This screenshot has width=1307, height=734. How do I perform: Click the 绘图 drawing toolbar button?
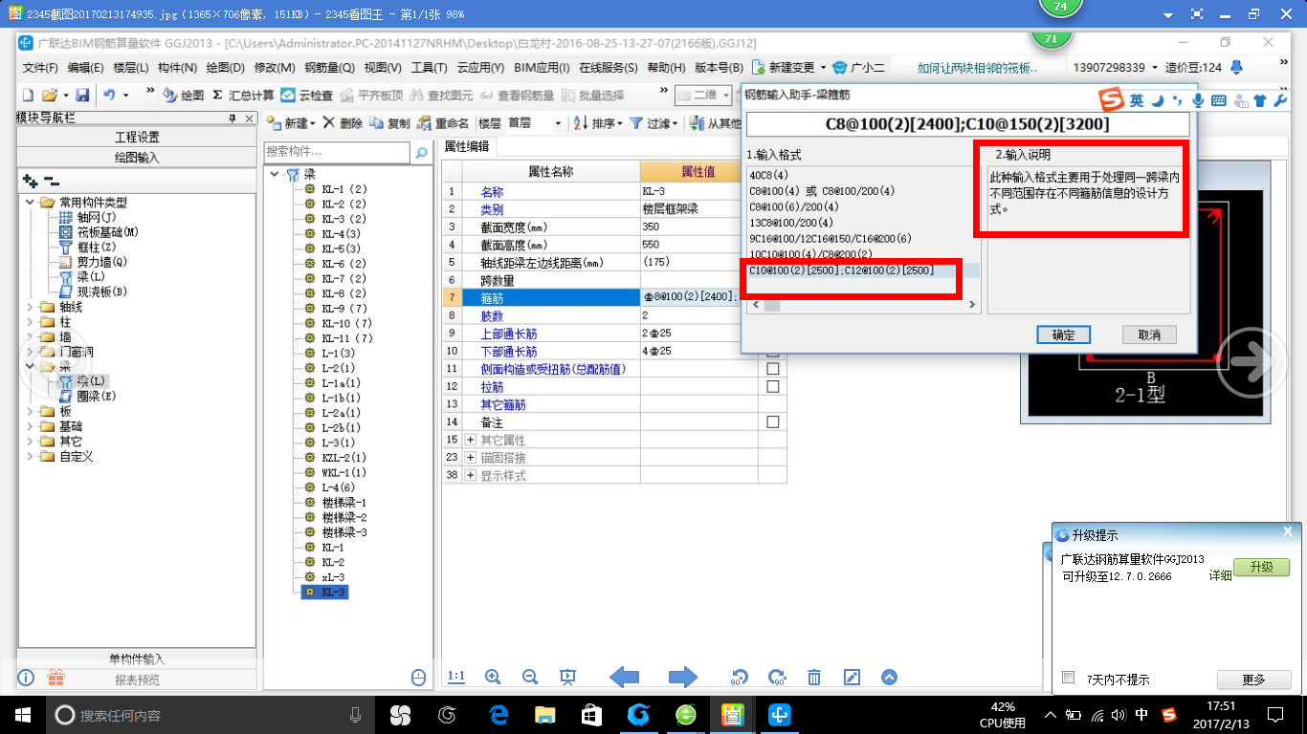tap(184, 96)
